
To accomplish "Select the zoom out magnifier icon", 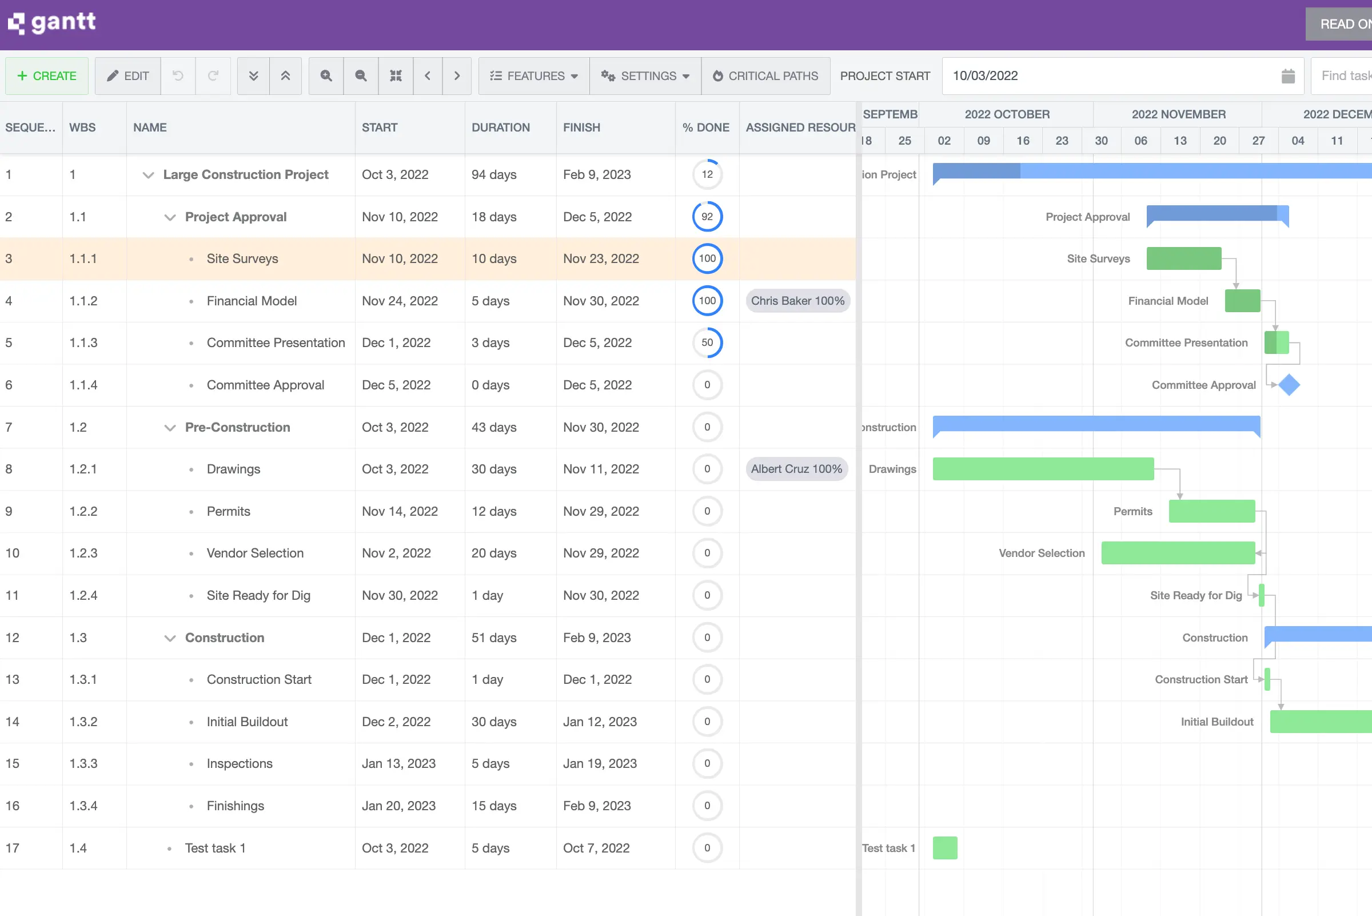I will (361, 76).
